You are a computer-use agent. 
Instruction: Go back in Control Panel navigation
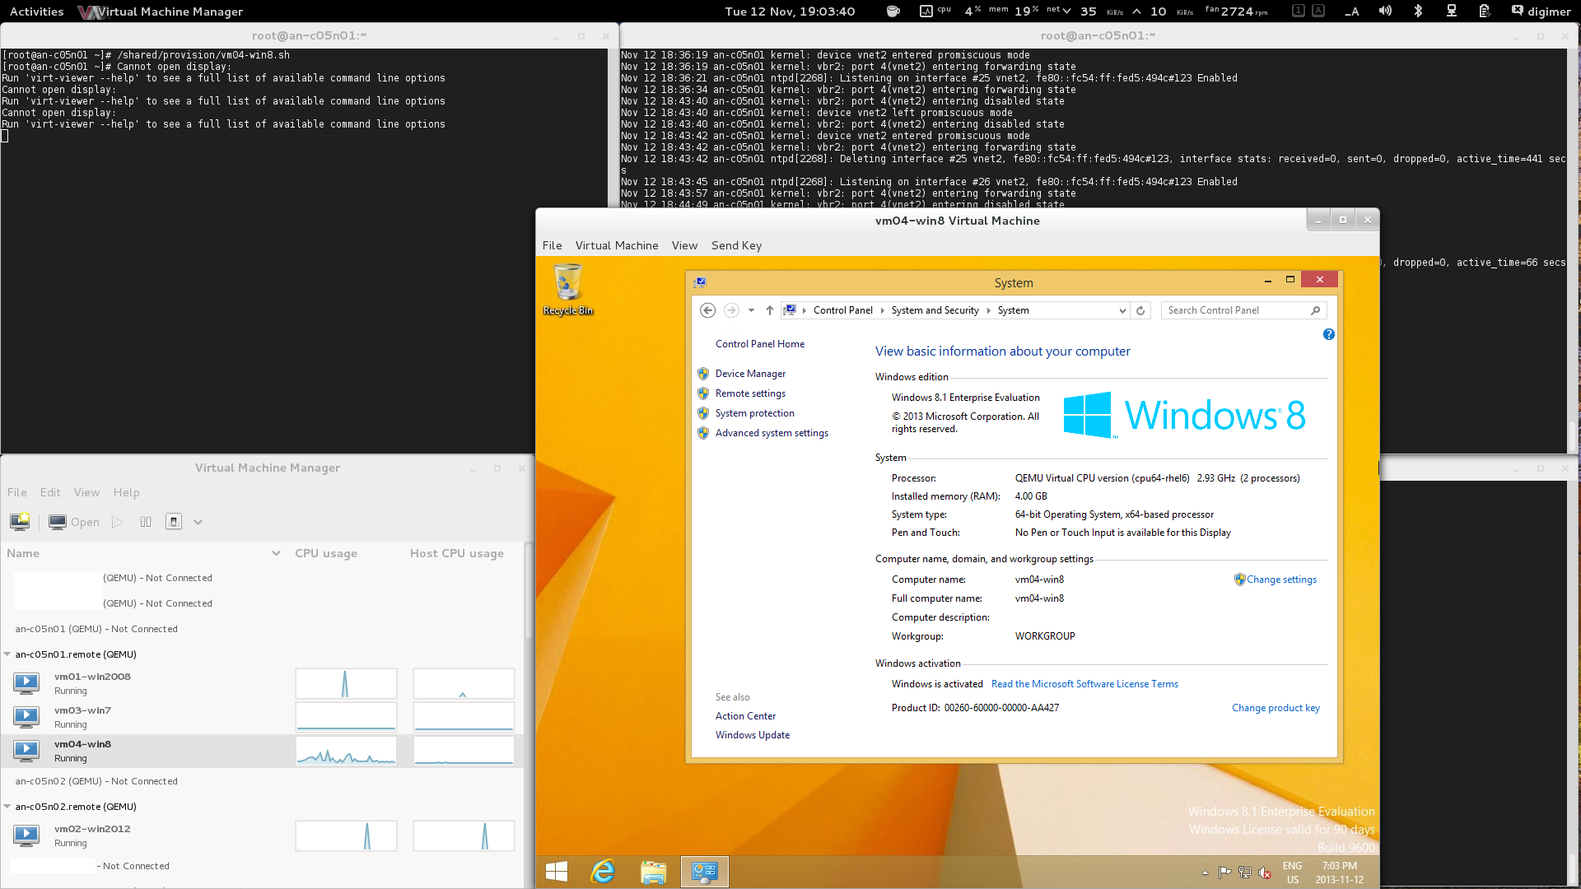707,310
